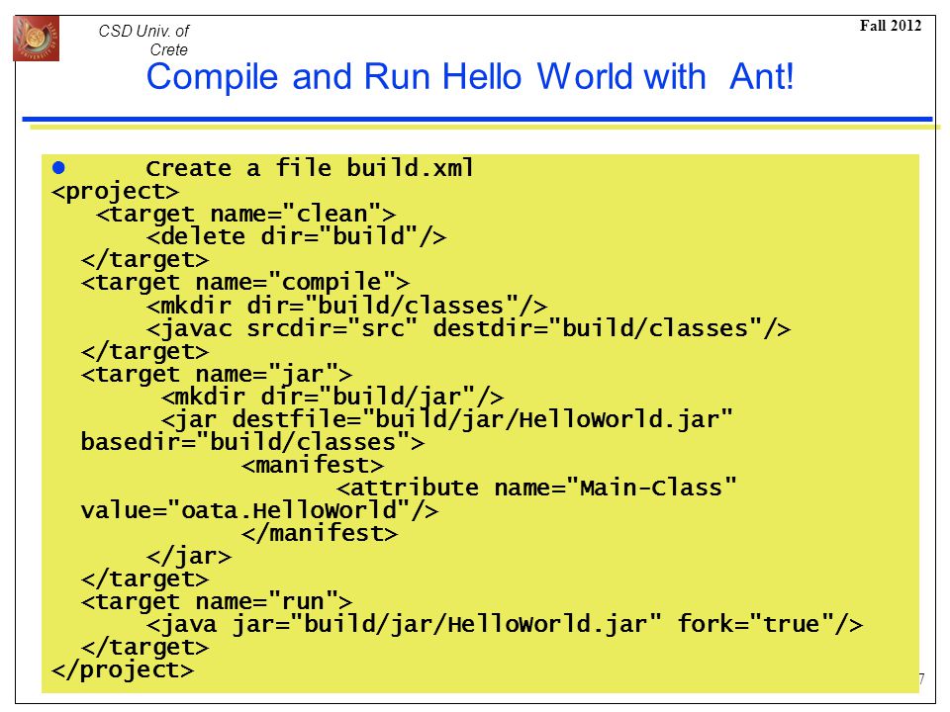Image resolution: width=950 pixels, height=712 pixels.
Task: Click the 'Fall 2012' label
Action: pyautogui.click(x=890, y=26)
